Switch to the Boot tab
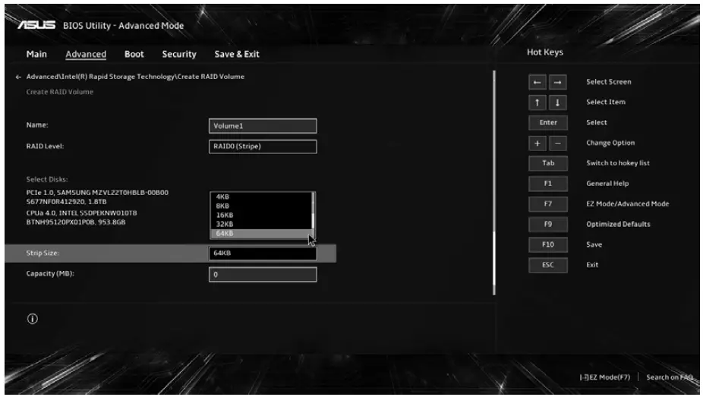The image size is (703, 397). [134, 54]
